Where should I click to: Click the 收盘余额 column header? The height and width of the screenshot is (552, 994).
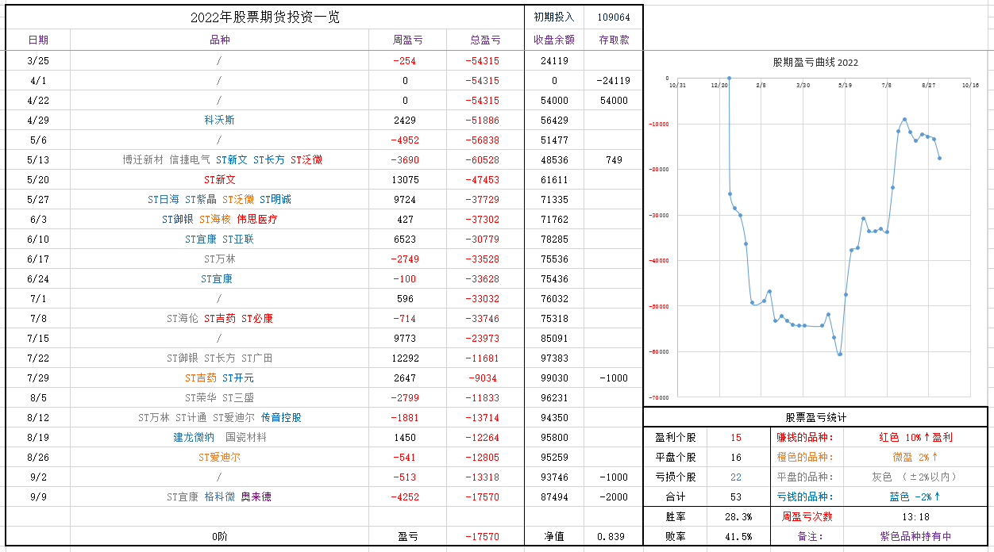coord(554,40)
